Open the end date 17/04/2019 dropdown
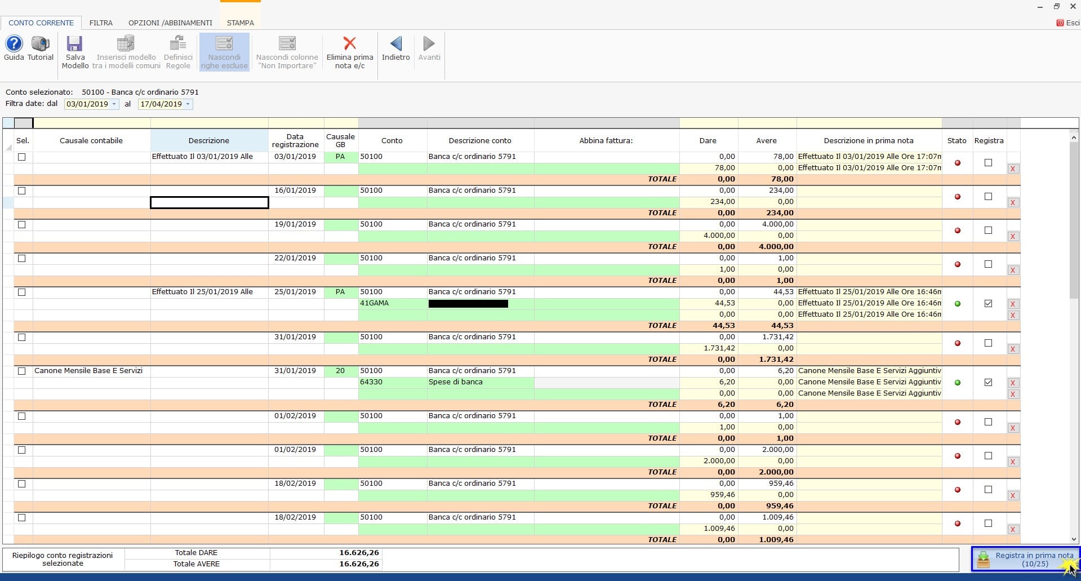1081x581 pixels. [x=188, y=104]
